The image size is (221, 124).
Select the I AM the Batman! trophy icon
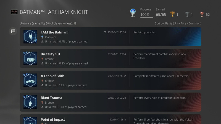click(30, 37)
